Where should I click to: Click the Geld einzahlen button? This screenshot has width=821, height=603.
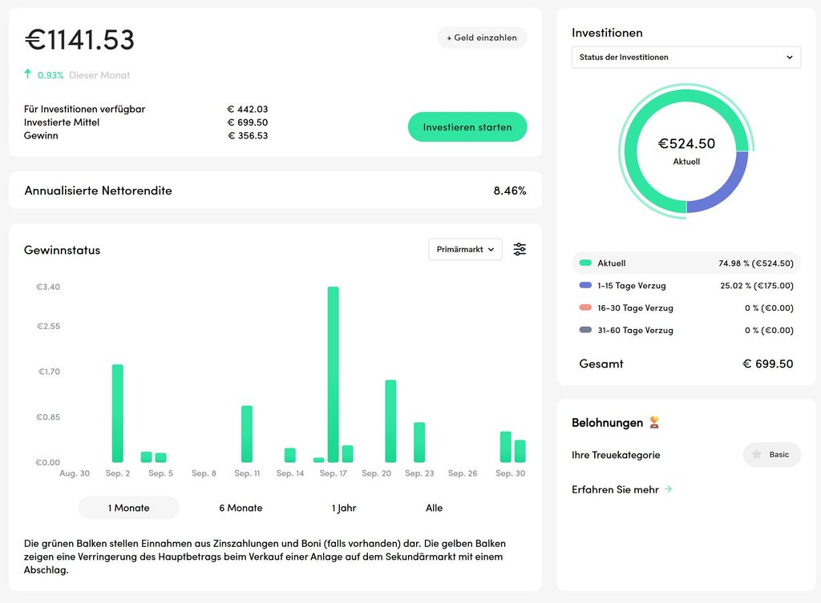(482, 38)
